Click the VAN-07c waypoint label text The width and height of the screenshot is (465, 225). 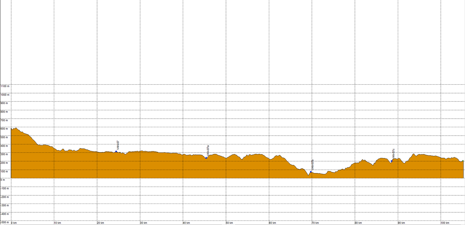pos(393,154)
